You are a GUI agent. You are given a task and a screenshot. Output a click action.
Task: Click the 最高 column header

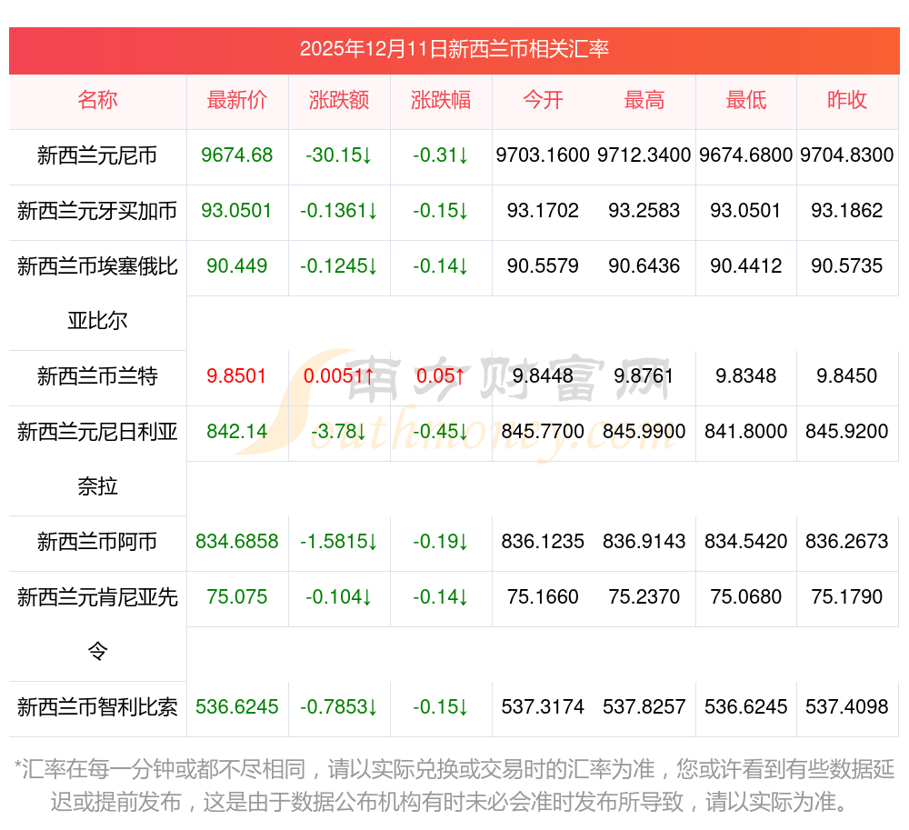(644, 100)
